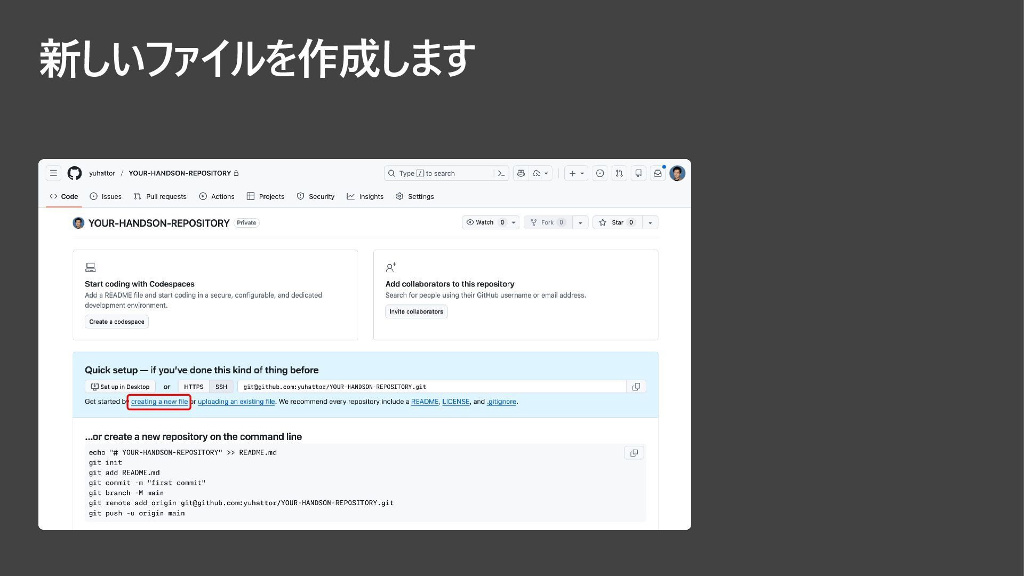Open the create new plus dropdown
This screenshot has height=576, width=1024.
(576, 173)
